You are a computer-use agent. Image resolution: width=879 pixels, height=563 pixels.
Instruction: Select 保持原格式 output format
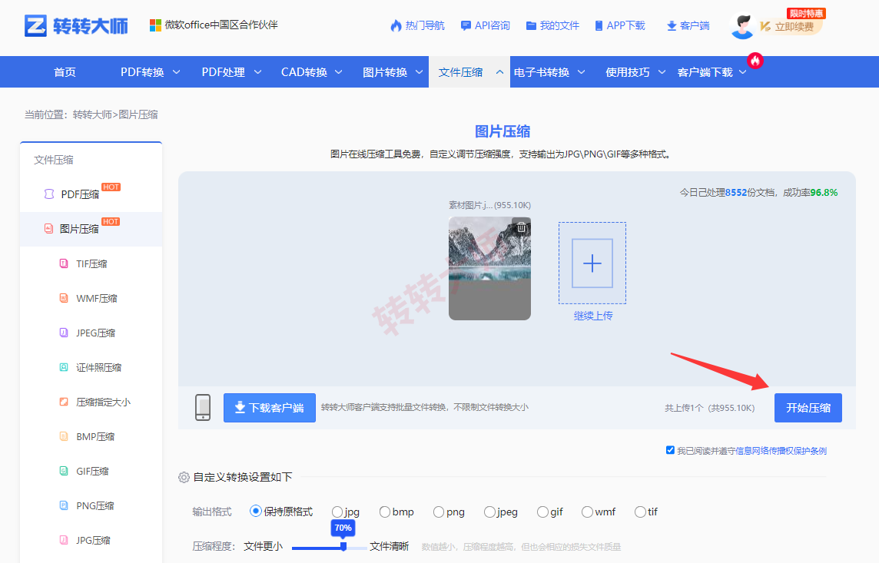256,511
